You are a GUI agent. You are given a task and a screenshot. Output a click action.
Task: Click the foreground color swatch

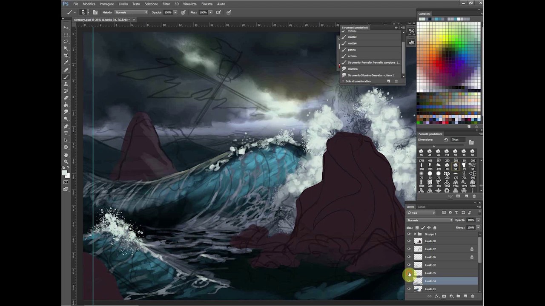[65, 172]
